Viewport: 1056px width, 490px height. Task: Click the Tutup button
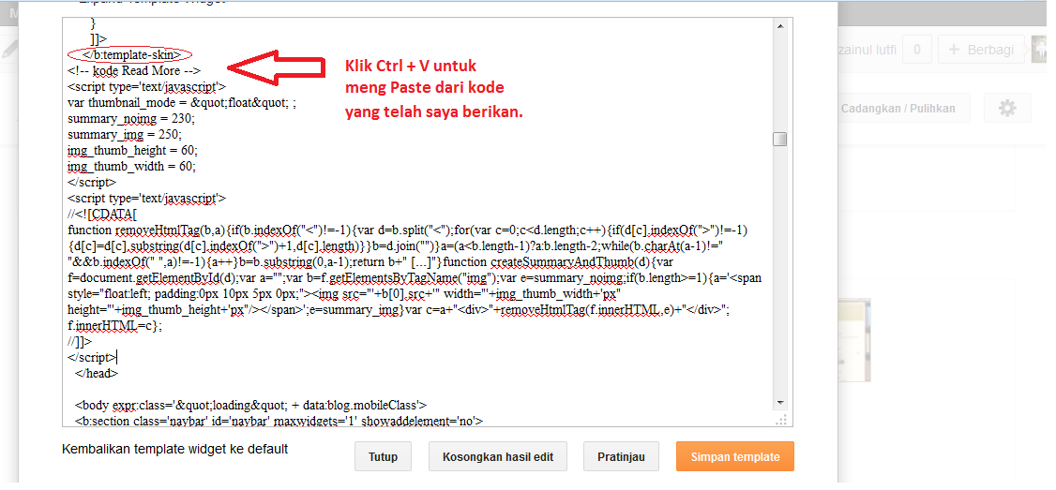383,456
